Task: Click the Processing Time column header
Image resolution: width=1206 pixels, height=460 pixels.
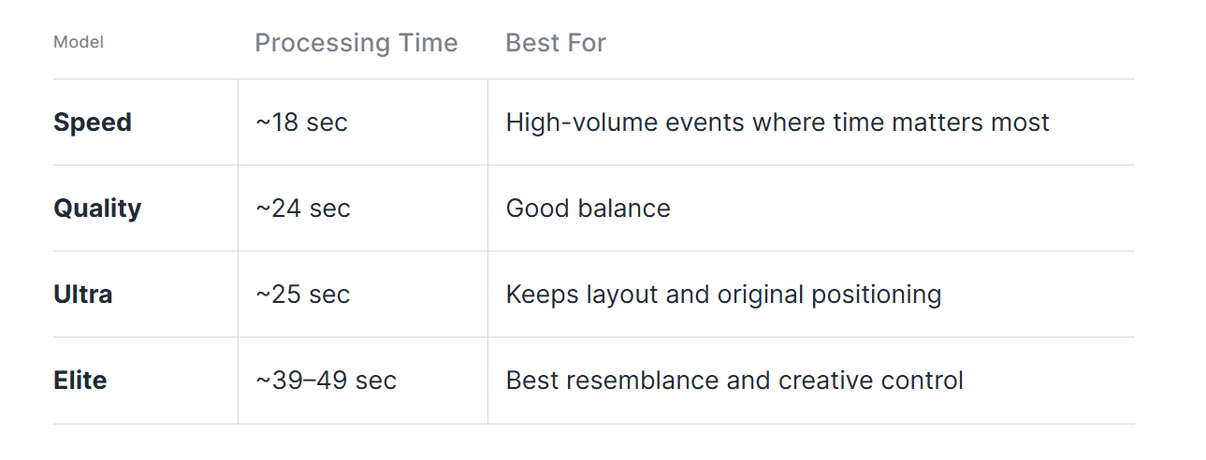Action: point(356,43)
